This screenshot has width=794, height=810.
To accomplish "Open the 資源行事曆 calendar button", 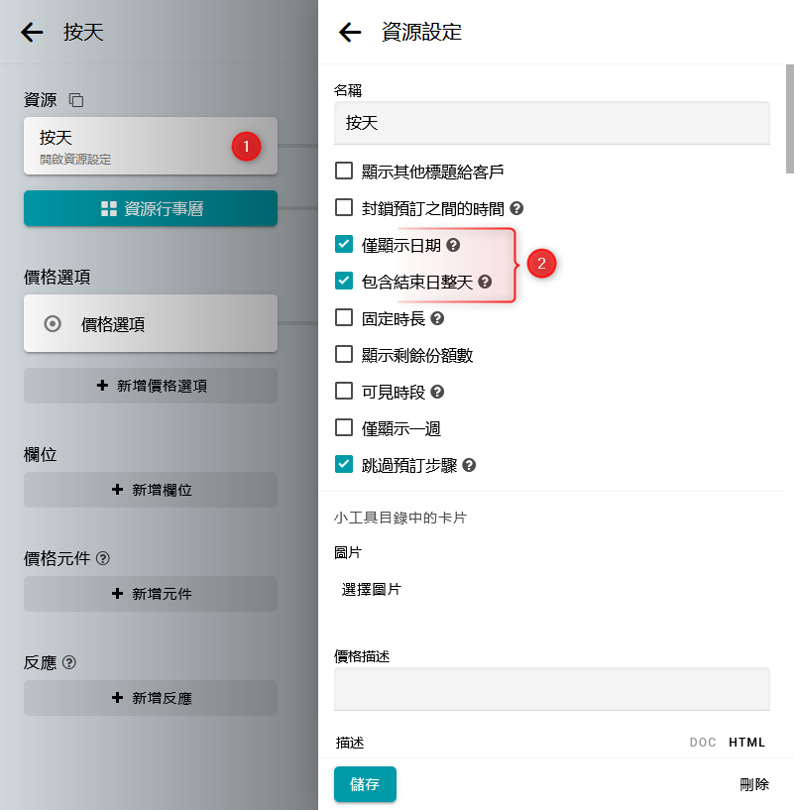I will (x=151, y=208).
